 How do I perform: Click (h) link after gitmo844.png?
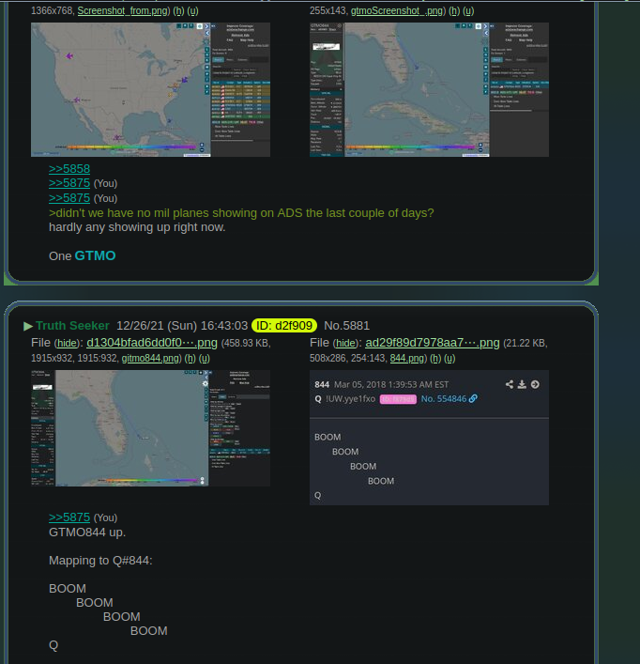pyautogui.click(x=190, y=358)
